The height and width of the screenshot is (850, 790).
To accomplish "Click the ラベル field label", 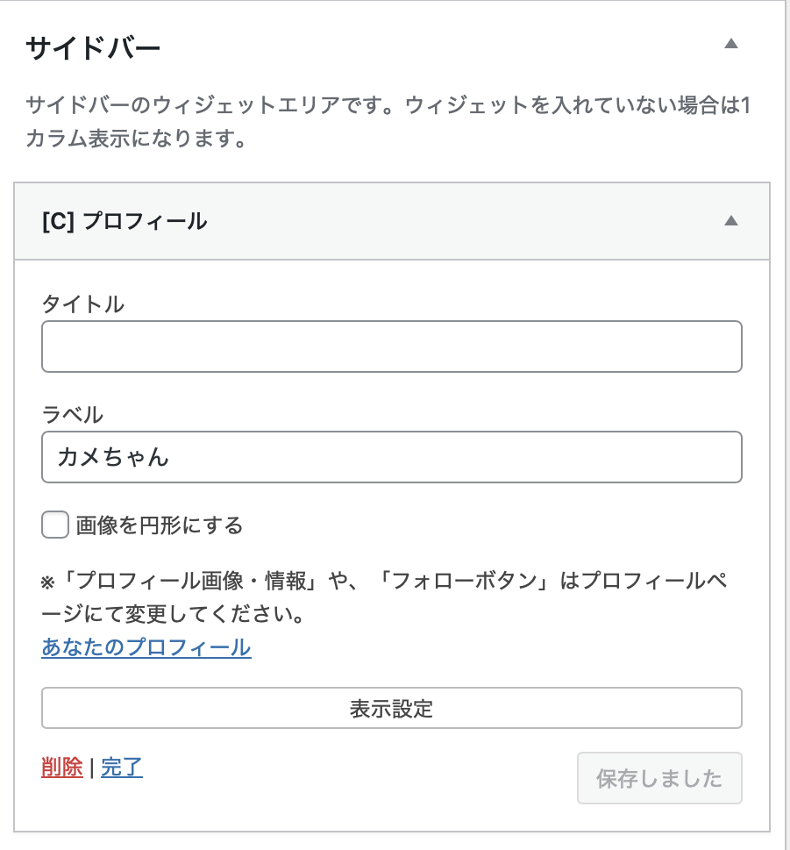I will [72, 414].
